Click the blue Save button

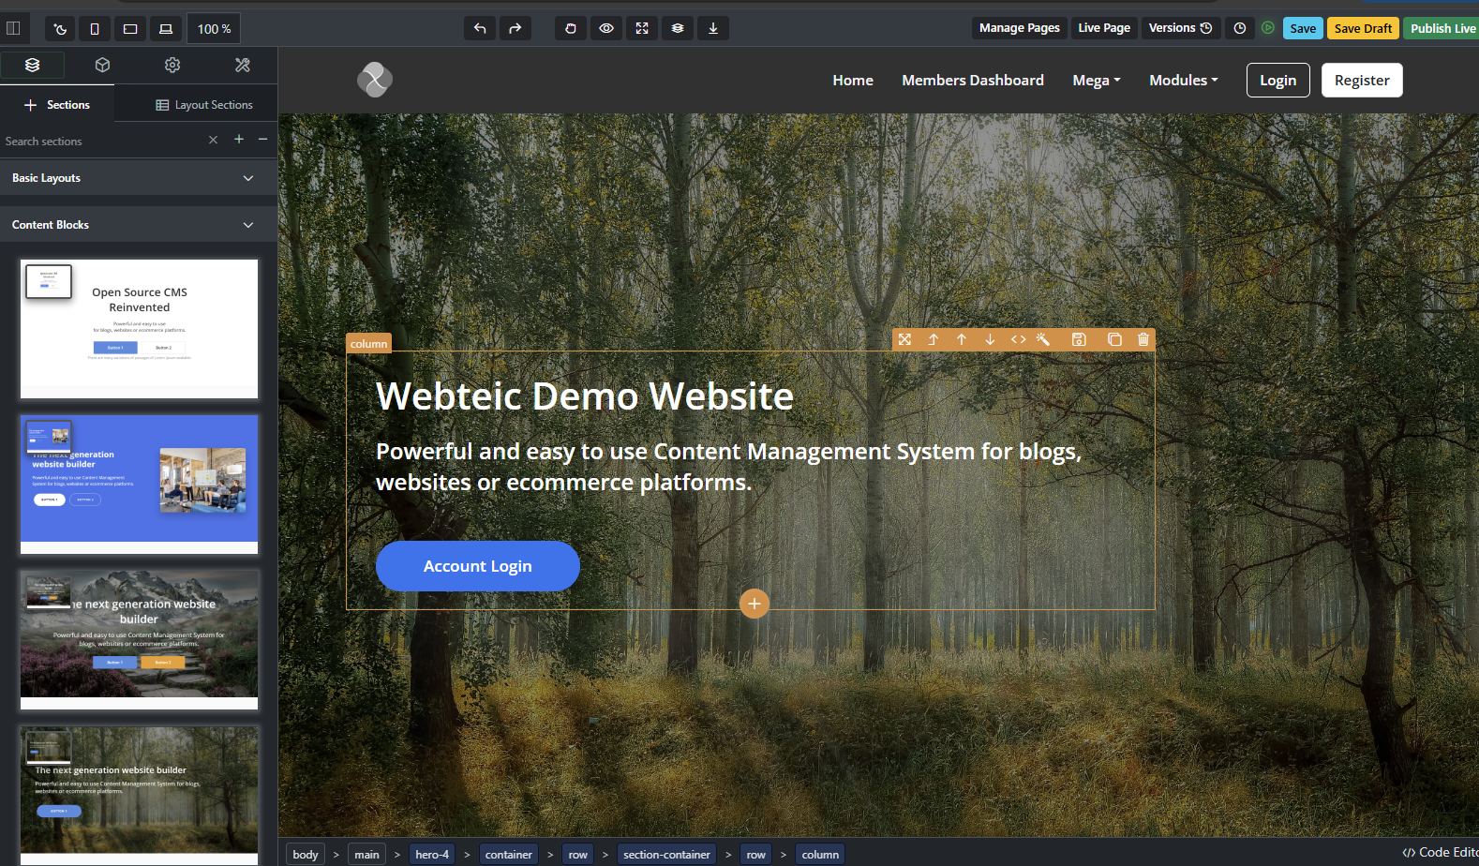pyautogui.click(x=1303, y=28)
